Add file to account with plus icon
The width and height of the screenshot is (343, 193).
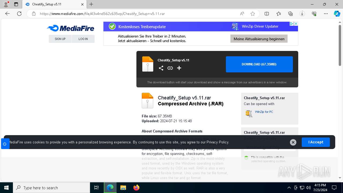(x=179, y=68)
